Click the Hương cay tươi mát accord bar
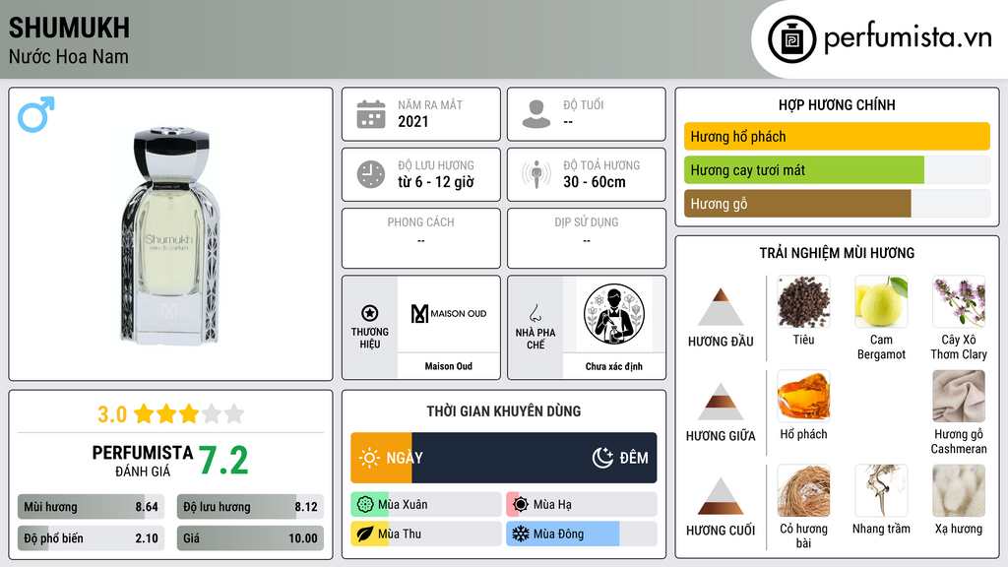This screenshot has height=567, width=1008. [837, 169]
